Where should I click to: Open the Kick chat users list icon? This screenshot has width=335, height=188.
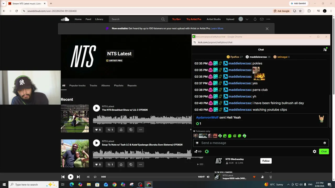coord(325,49)
